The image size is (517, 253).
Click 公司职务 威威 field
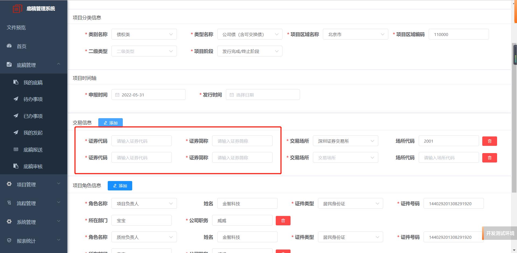point(242,221)
